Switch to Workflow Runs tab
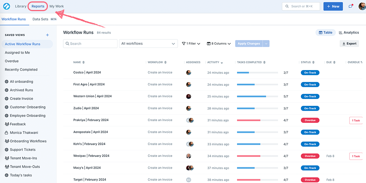This screenshot has height=183, width=366. tap(14, 19)
